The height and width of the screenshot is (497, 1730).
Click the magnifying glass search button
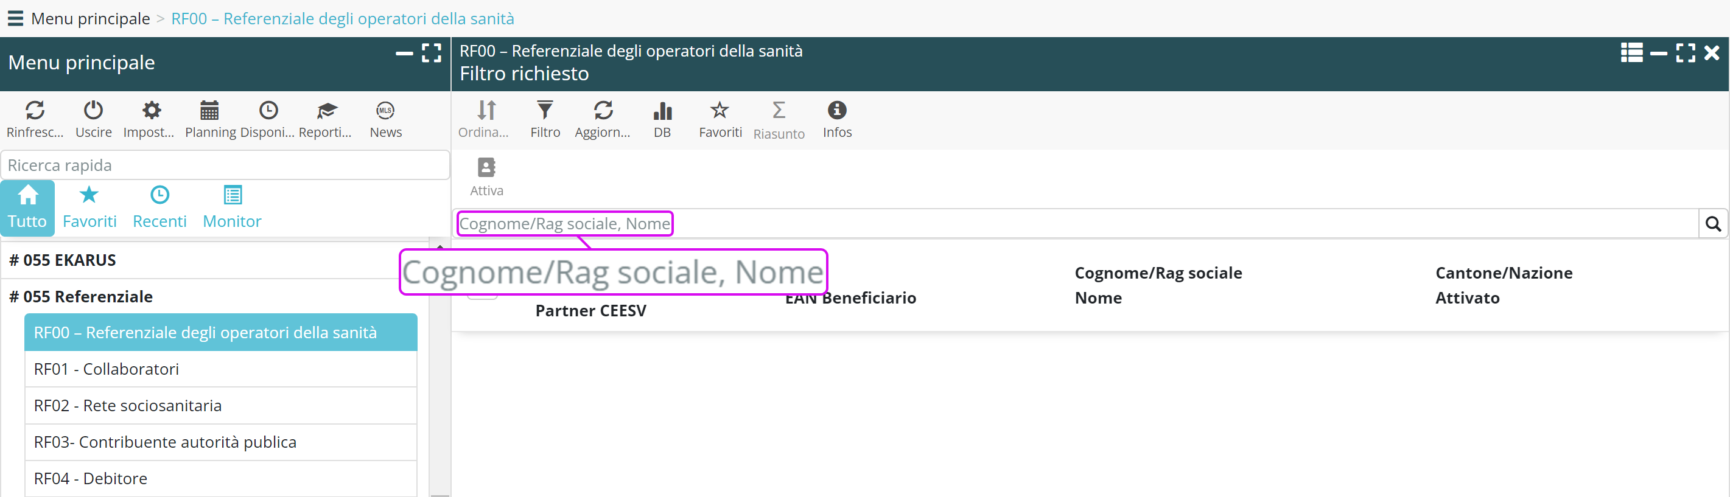(1712, 224)
